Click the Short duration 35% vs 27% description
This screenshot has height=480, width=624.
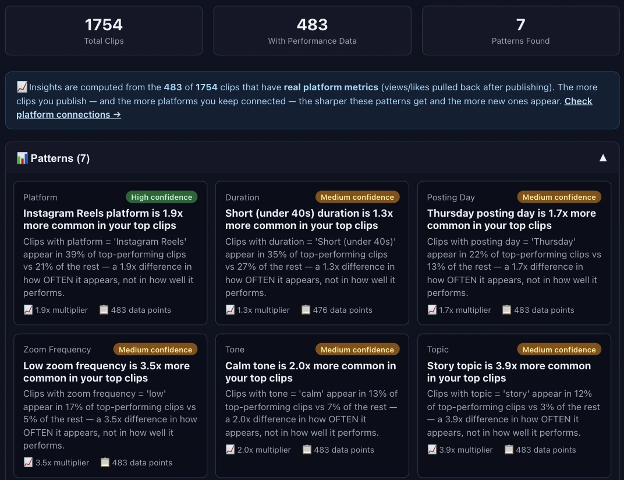(310, 267)
